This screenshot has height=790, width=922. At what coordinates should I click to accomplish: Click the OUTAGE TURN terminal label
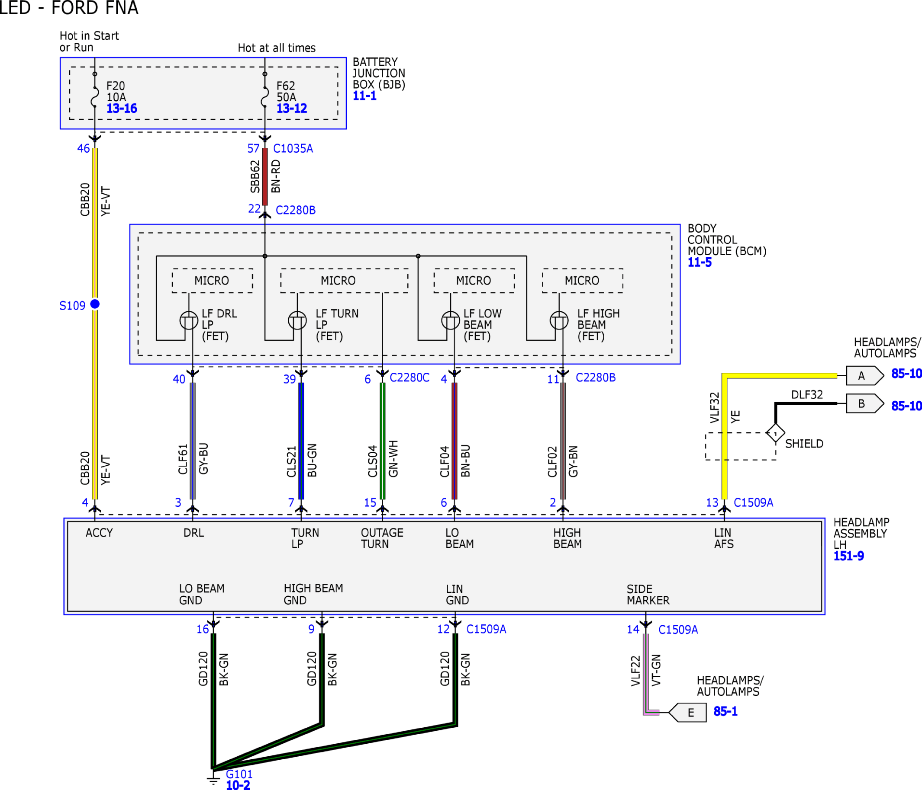[x=382, y=538]
